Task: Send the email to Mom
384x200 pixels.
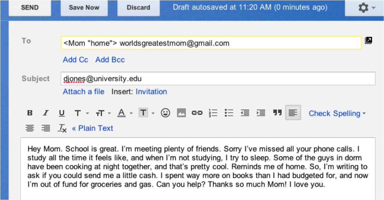Action: point(30,8)
